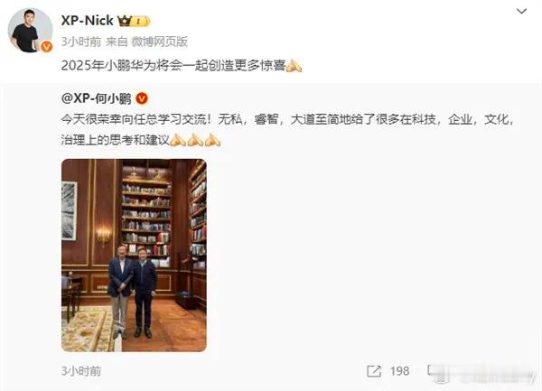The image size is (542, 391).
Task: Click the last of three praying emojis
Action: click(212, 140)
